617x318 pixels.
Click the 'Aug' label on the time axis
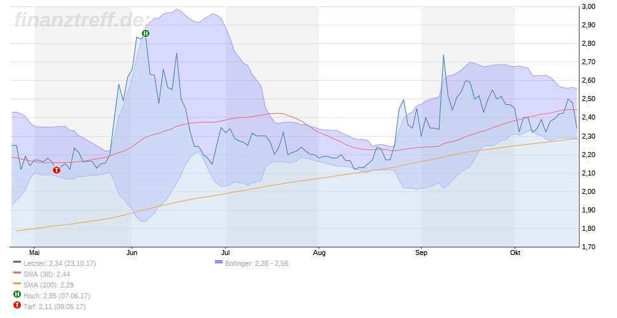coord(319,253)
